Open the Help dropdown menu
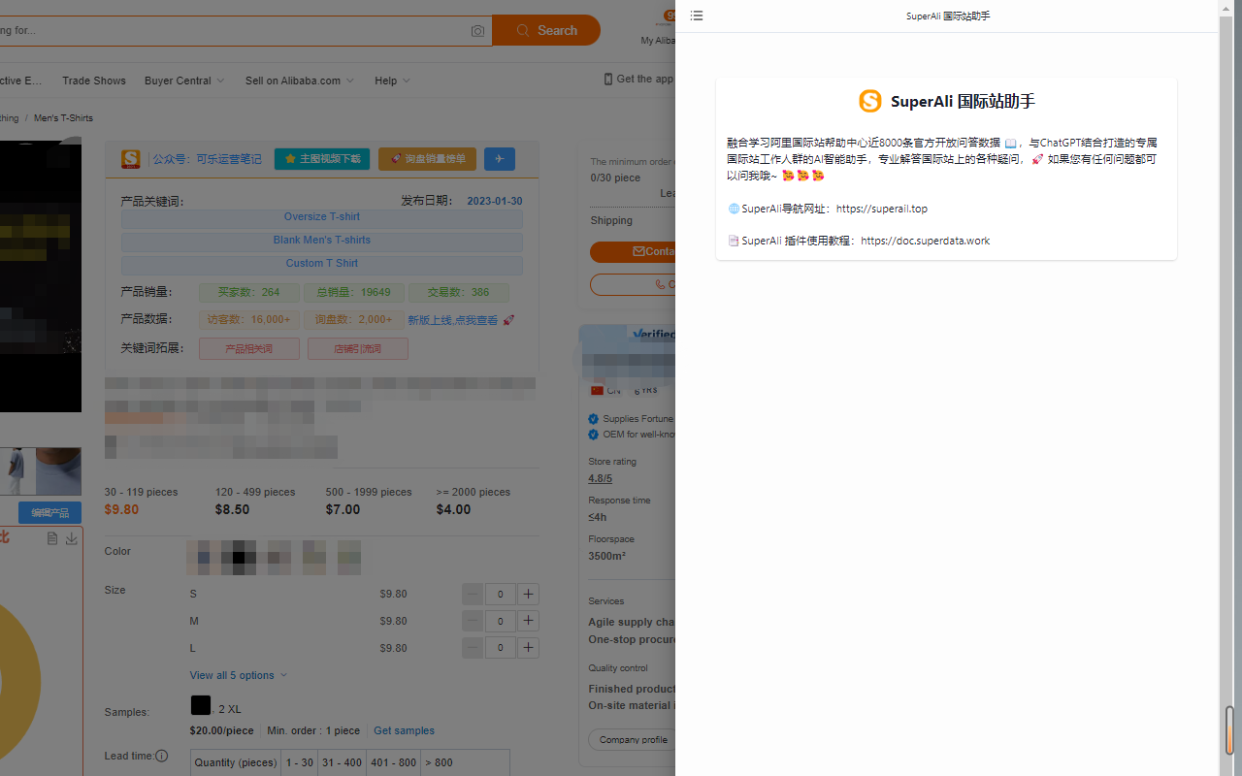 [x=391, y=81]
